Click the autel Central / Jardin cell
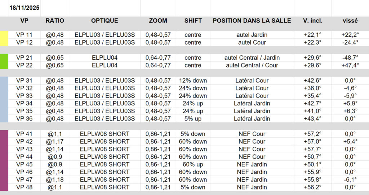This screenshot has height=195, width=369. point(252,58)
